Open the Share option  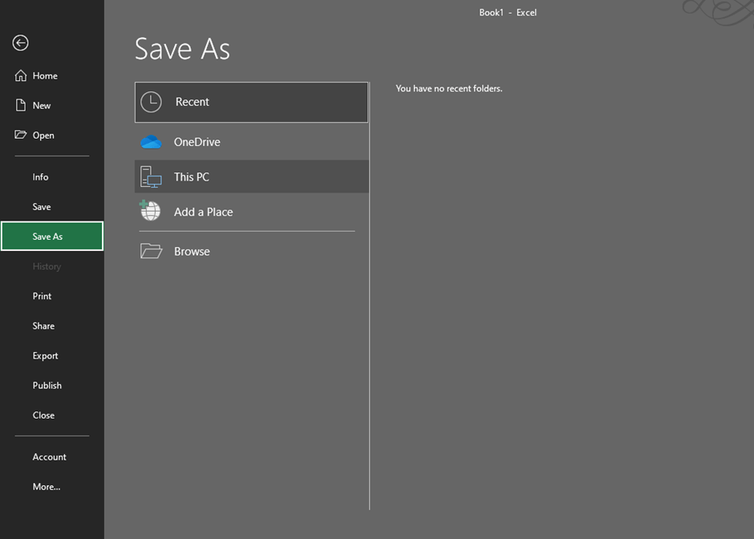pyautogui.click(x=43, y=326)
